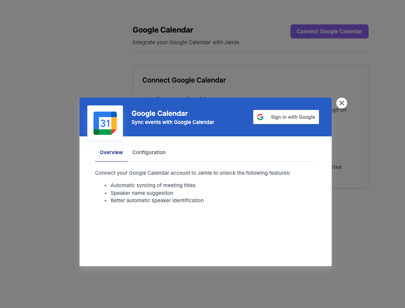
Task: Click Integrate your Google Calendar with Jamie text
Action: click(x=187, y=42)
